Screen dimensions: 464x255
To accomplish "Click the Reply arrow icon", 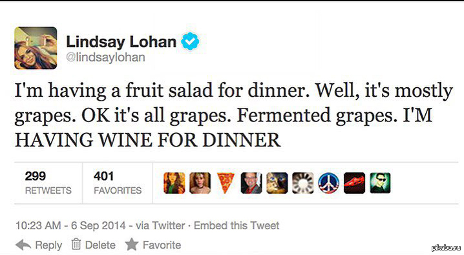I will pos(23,245).
